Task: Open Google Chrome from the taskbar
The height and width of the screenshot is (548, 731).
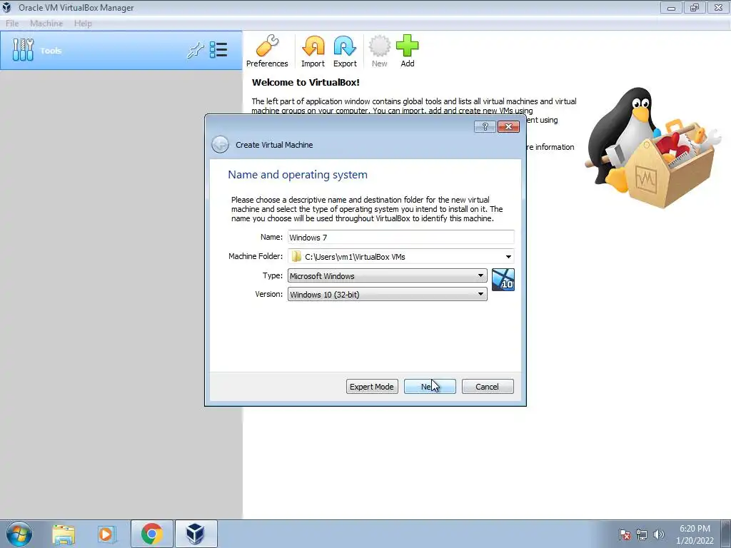Action: [151, 534]
